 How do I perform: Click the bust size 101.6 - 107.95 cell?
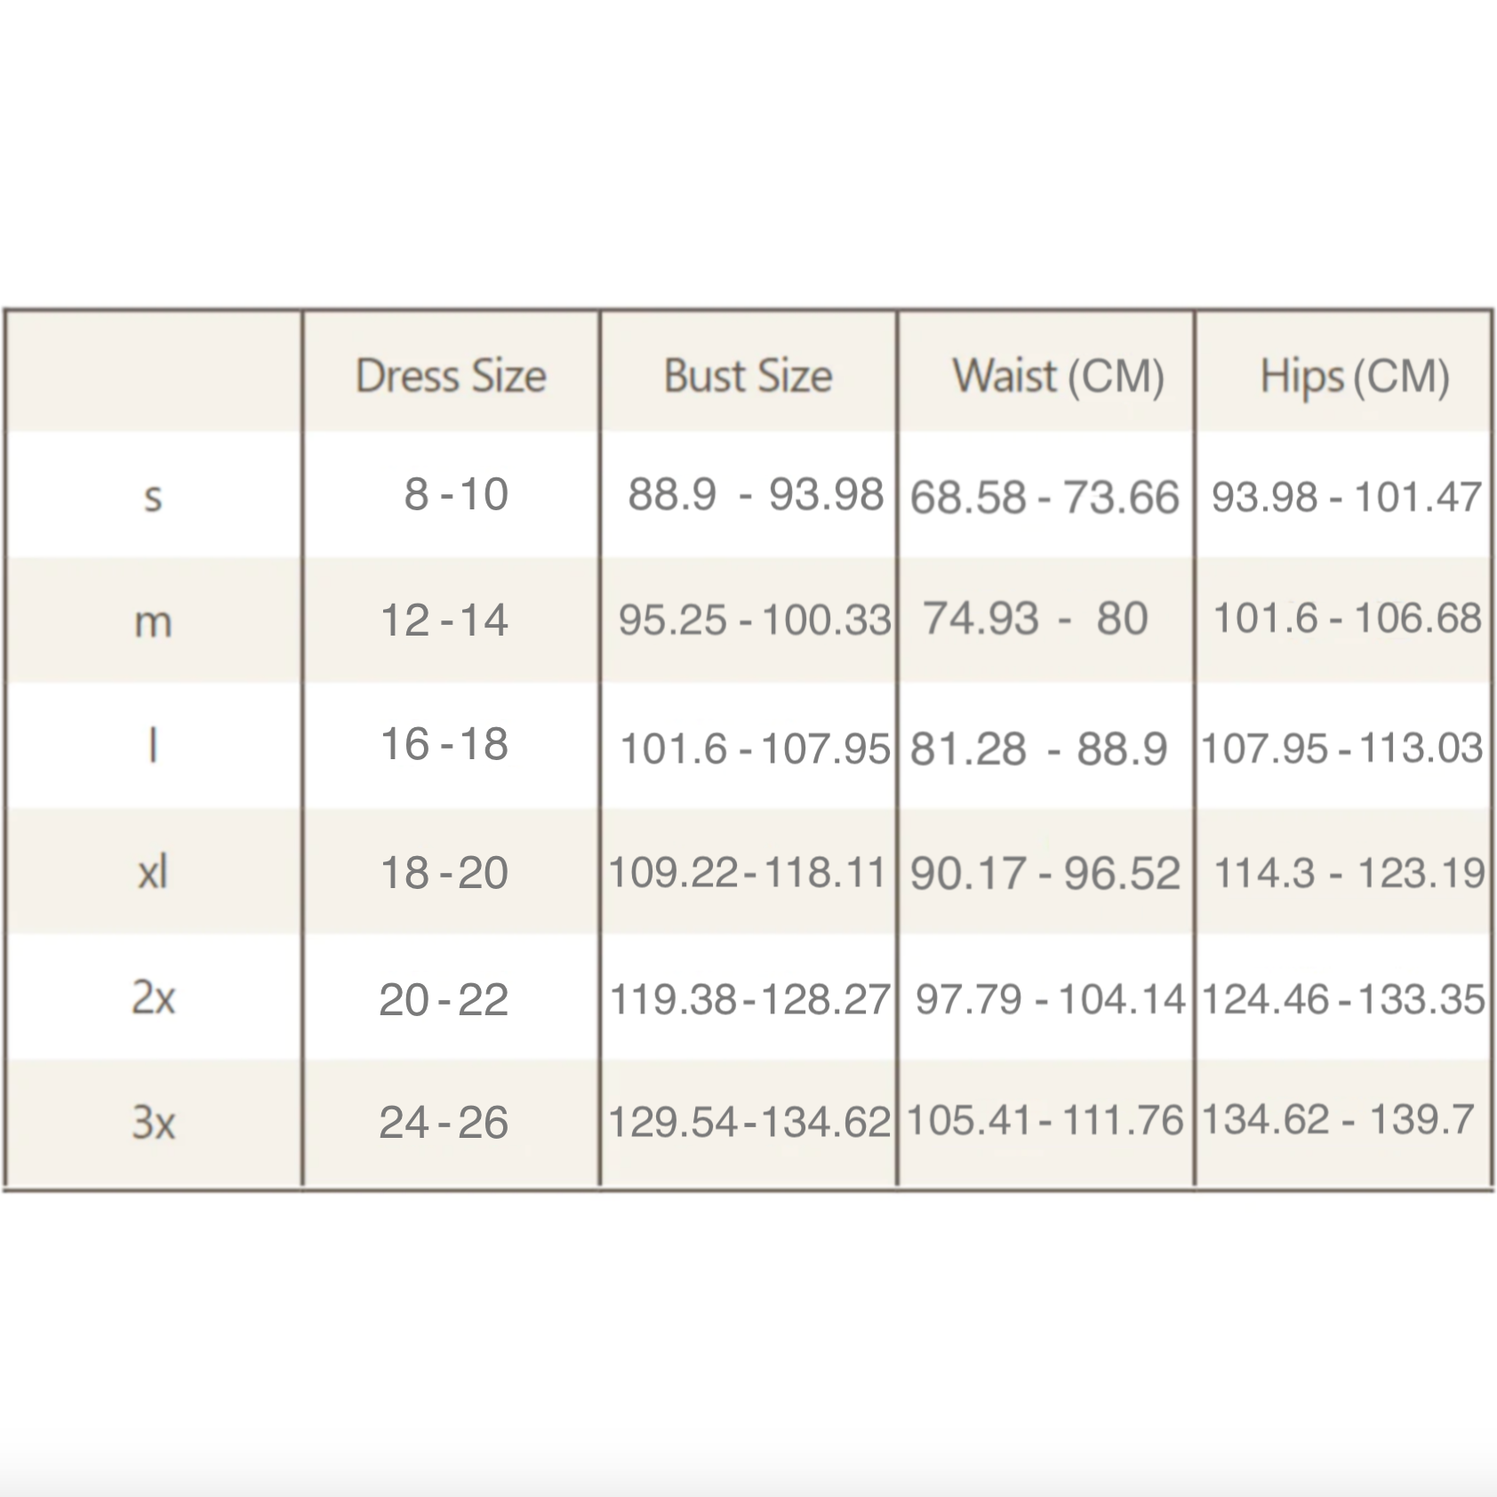coord(754,748)
